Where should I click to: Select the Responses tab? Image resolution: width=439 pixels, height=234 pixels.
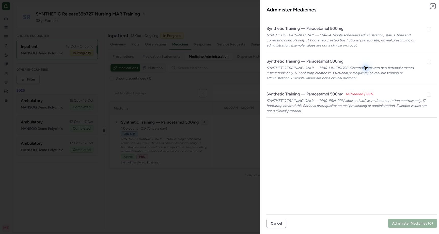click(203, 44)
